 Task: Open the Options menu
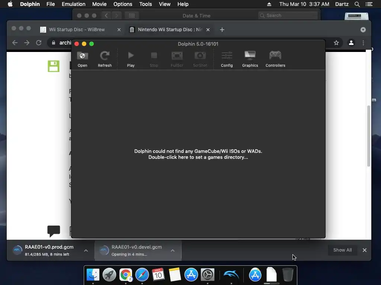point(123,4)
